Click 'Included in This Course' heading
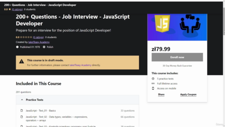The width and height of the screenshot is (225, 127). coord(38,84)
